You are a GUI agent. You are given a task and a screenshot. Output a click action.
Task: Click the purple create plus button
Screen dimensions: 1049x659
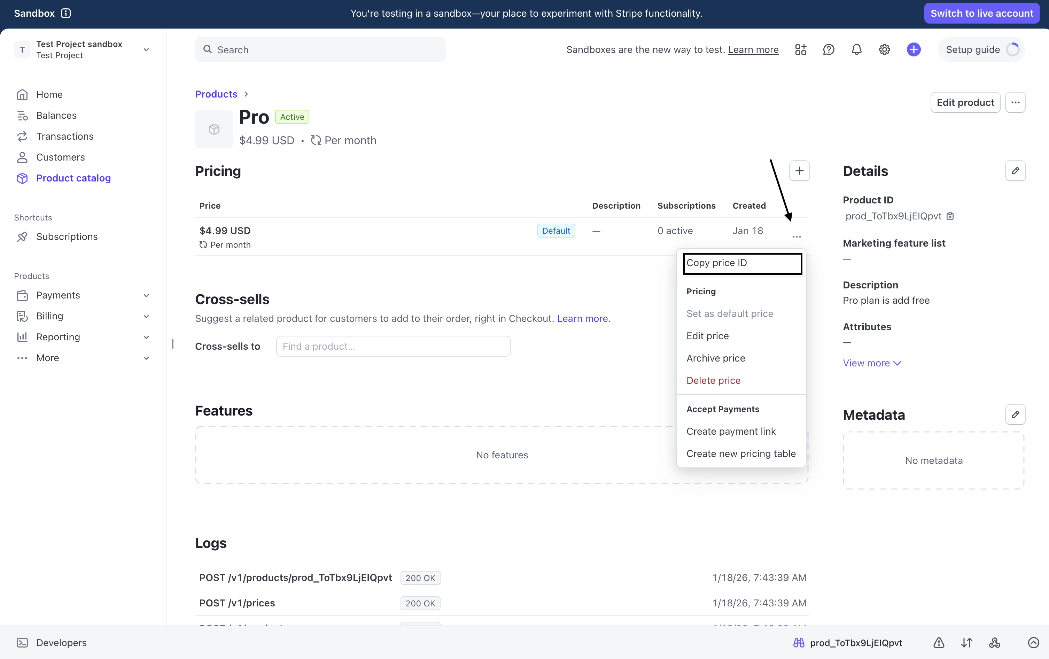914,49
